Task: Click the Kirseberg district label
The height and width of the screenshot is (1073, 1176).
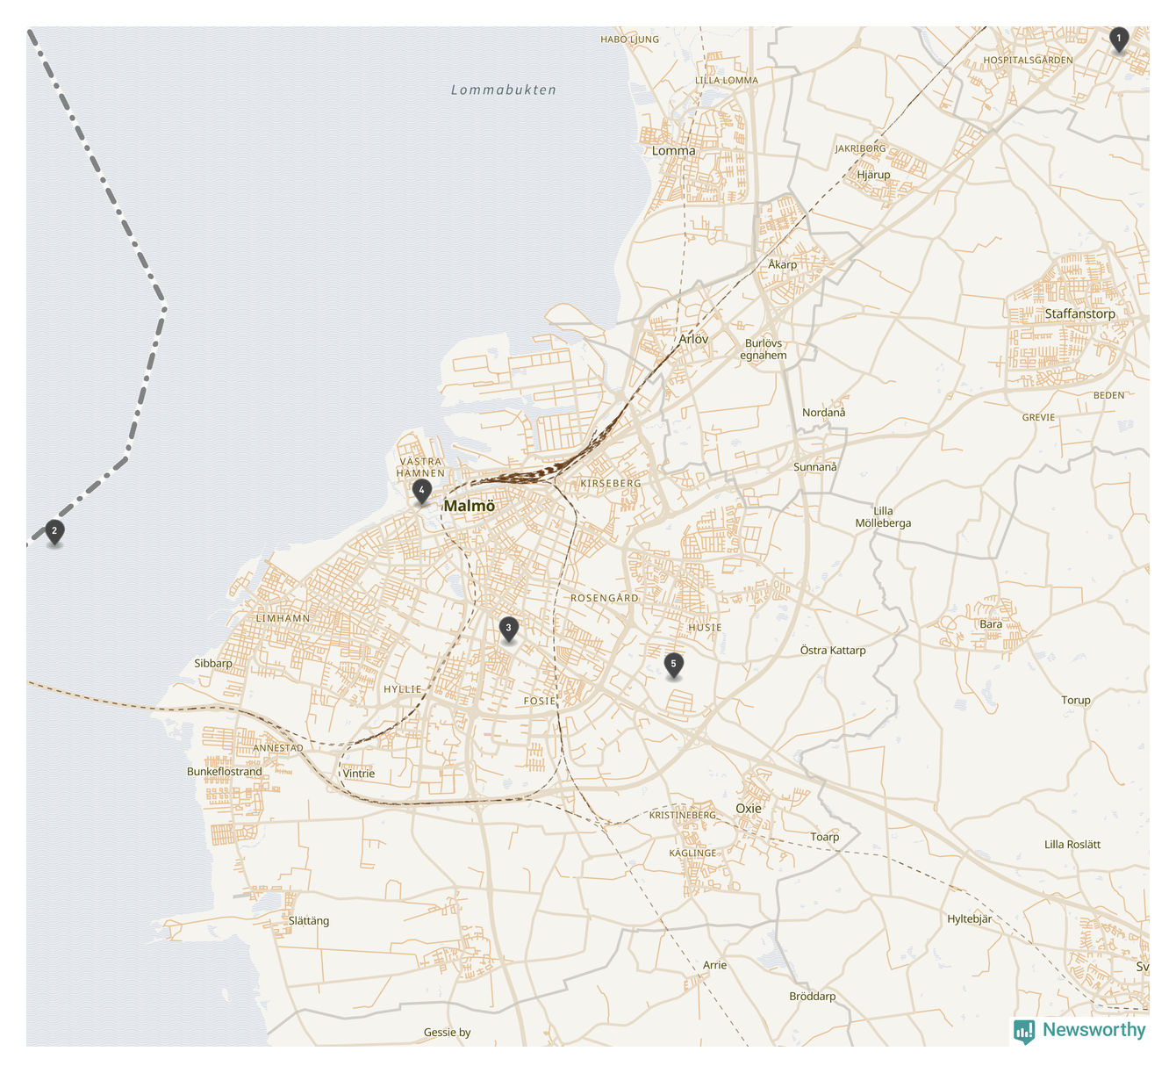Action: click(611, 484)
